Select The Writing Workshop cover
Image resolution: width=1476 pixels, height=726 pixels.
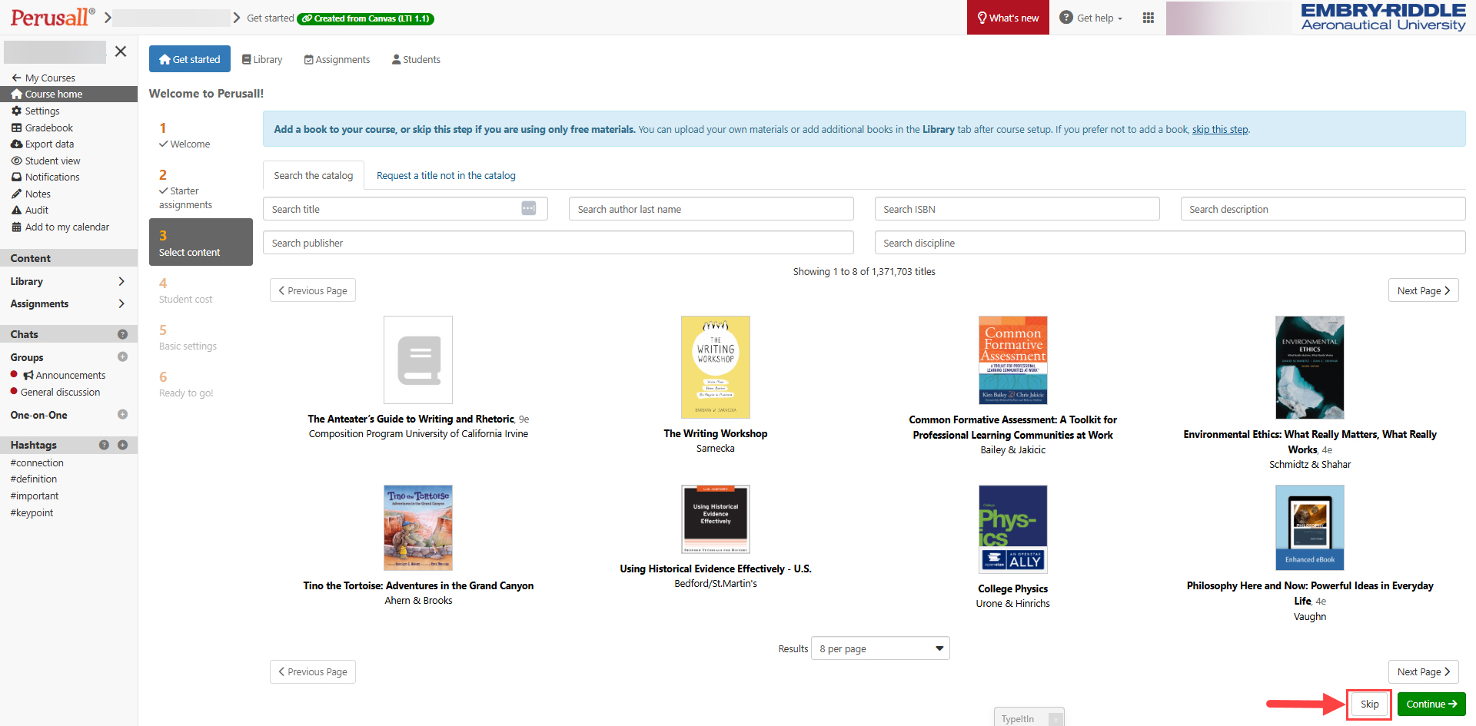click(716, 367)
